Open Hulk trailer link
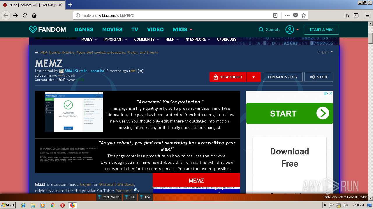 pyautogui.click(x=130, y=197)
